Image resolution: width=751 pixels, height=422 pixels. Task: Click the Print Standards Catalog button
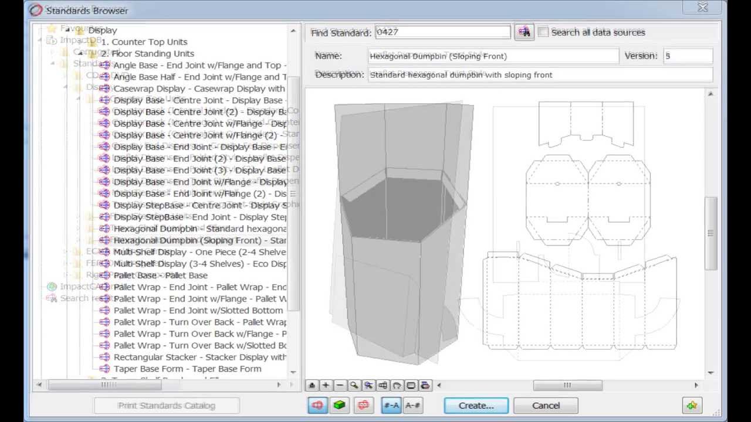[167, 405]
